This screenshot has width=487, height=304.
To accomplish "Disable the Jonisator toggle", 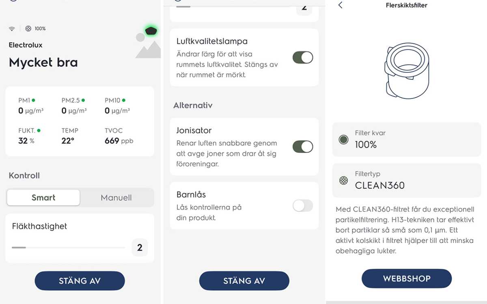I will coord(303,147).
